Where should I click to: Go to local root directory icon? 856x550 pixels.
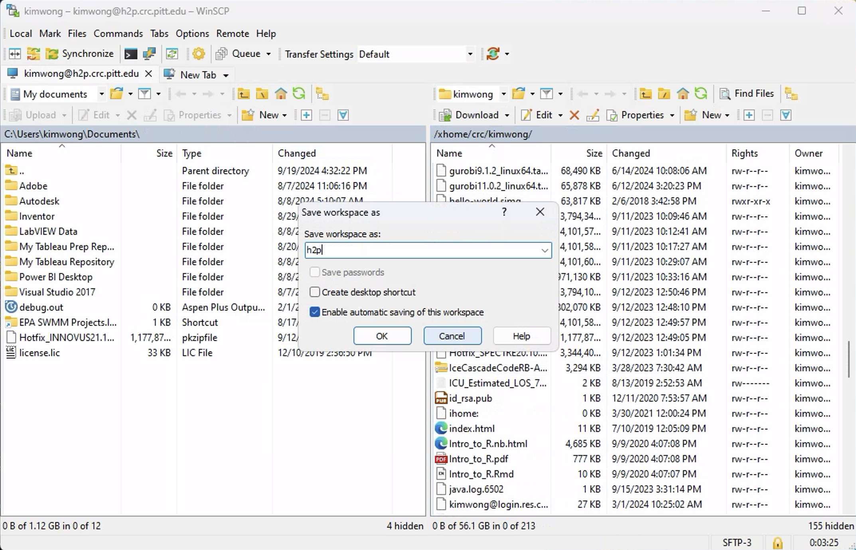(x=262, y=94)
